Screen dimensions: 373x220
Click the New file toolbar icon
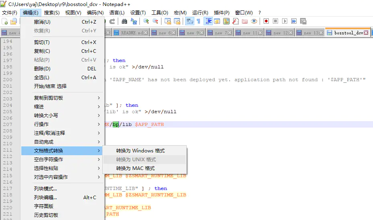click(5, 21)
